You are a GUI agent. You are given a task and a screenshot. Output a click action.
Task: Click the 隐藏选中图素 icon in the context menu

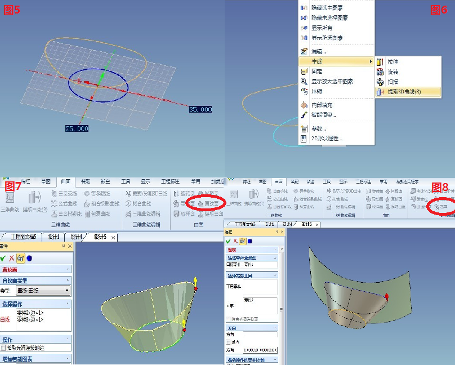(x=304, y=8)
